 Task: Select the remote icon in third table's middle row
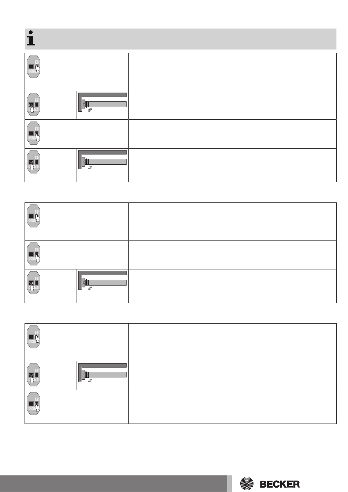pyautogui.click(x=34, y=375)
